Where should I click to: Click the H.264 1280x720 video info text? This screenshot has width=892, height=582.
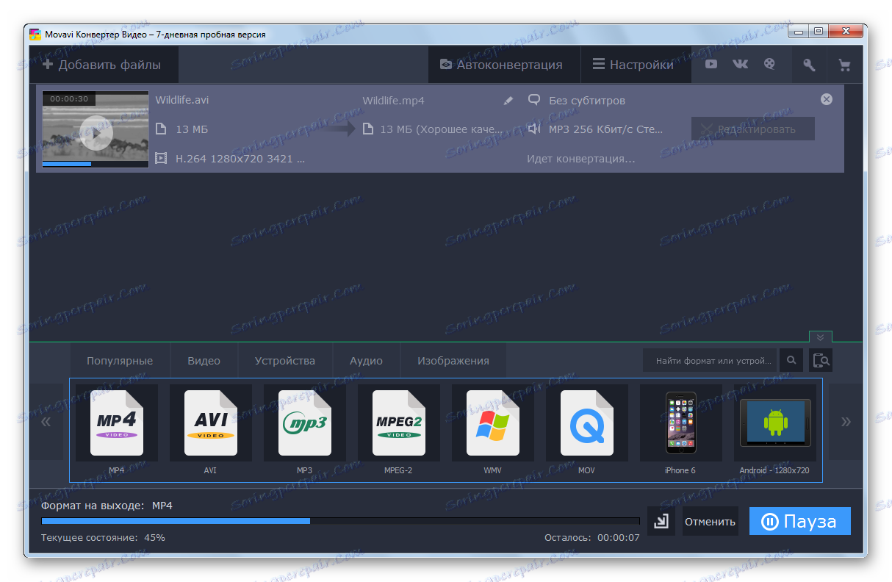pyautogui.click(x=240, y=158)
